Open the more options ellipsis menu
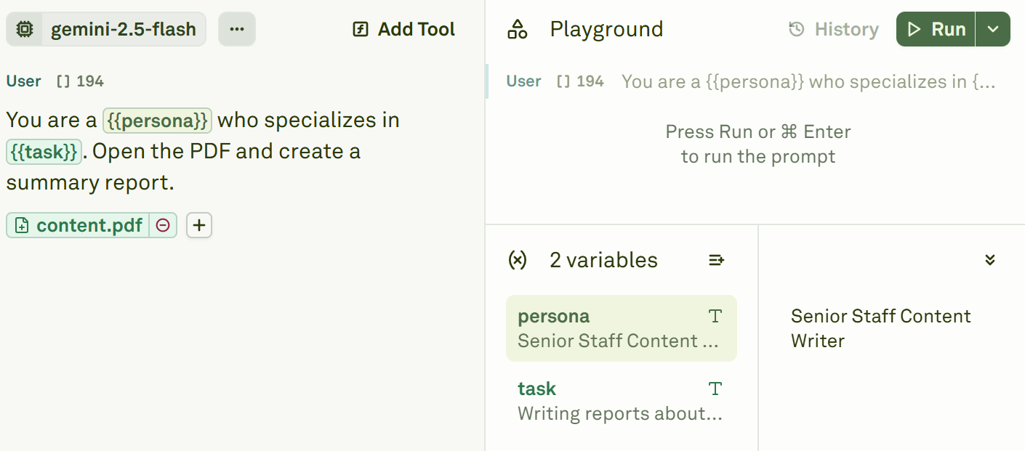Image resolution: width=1025 pixels, height=451 pixels. click(236, 28)
